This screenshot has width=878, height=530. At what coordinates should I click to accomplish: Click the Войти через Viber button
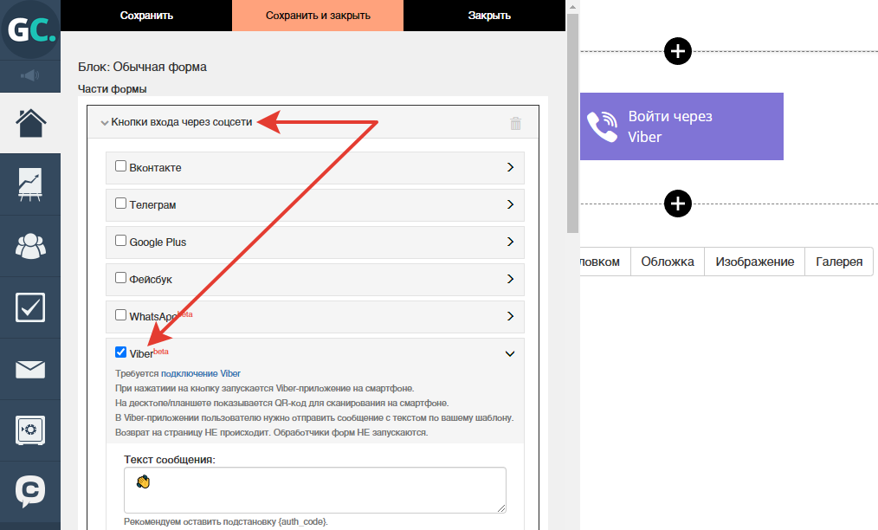tap(681, 126)
